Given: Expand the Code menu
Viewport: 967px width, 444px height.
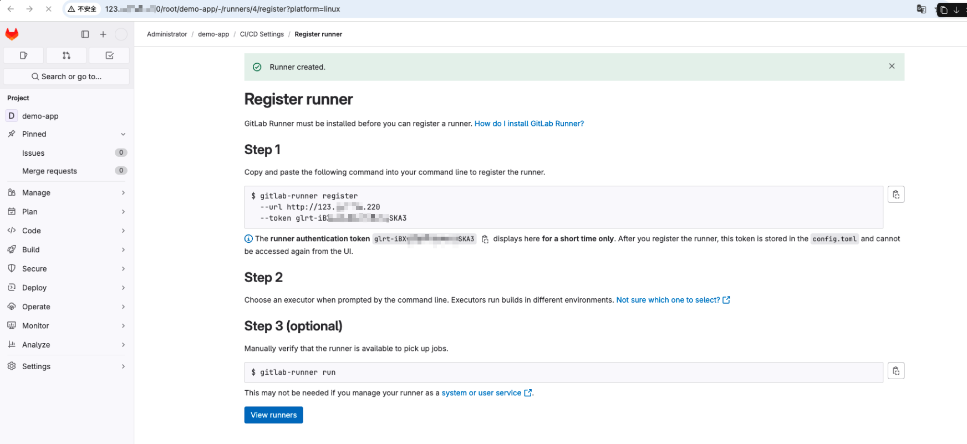Looking at the screenshot, I should [x=67, y=231].
